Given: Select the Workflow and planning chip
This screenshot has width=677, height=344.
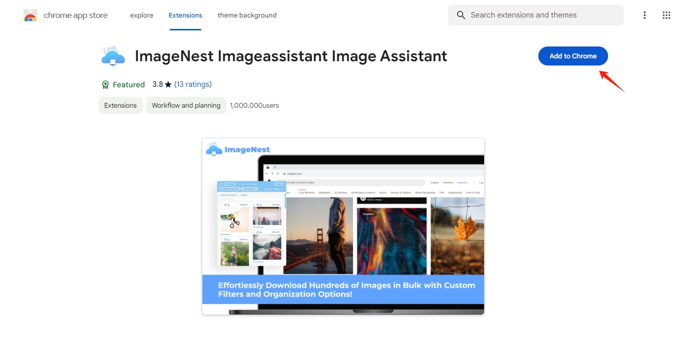Looking at the screenshot, I should click(186, 105).
